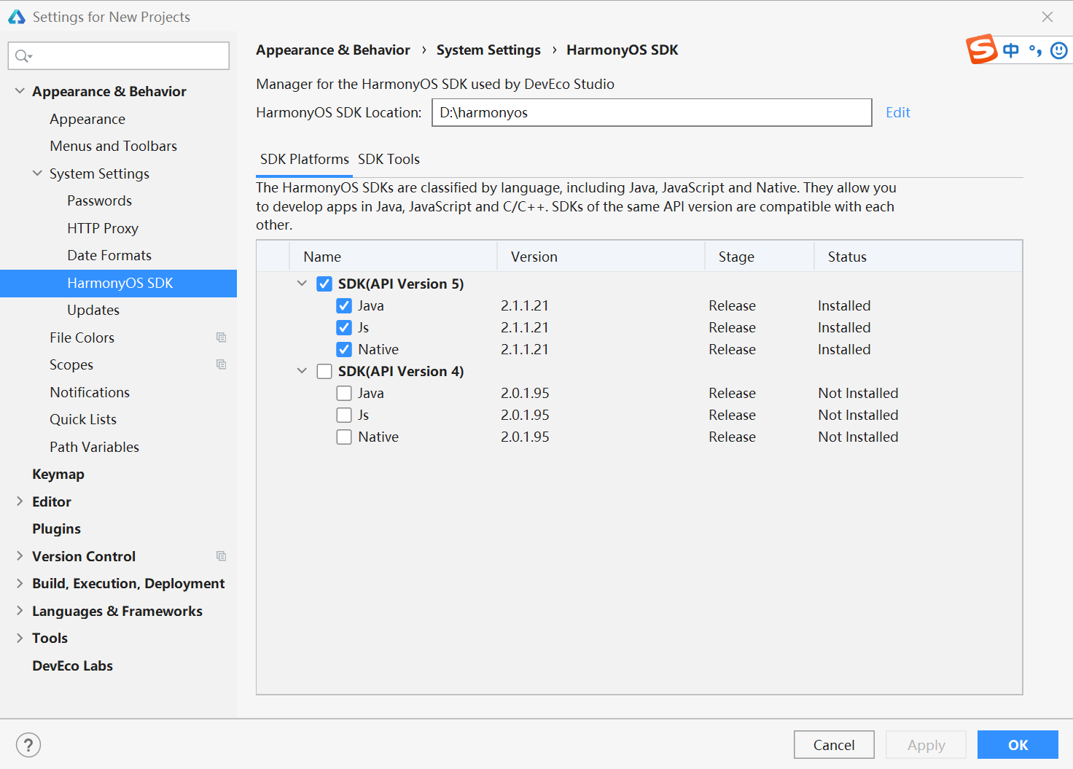Click the Apply button
Viewport: 1073px width, 769px height.
[926, 745]
